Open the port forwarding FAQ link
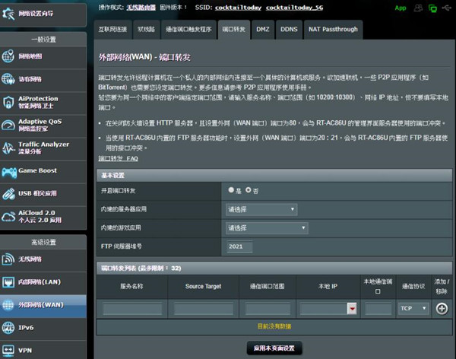The width and height of the screenshot is (456, 359). [x=118, y=158]
